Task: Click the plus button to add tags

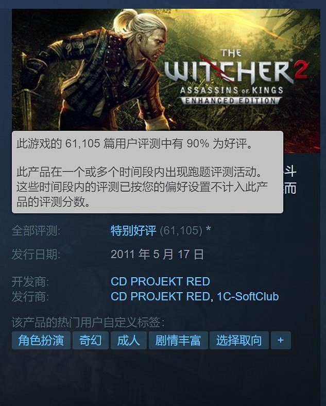Action: click(281, 340)
